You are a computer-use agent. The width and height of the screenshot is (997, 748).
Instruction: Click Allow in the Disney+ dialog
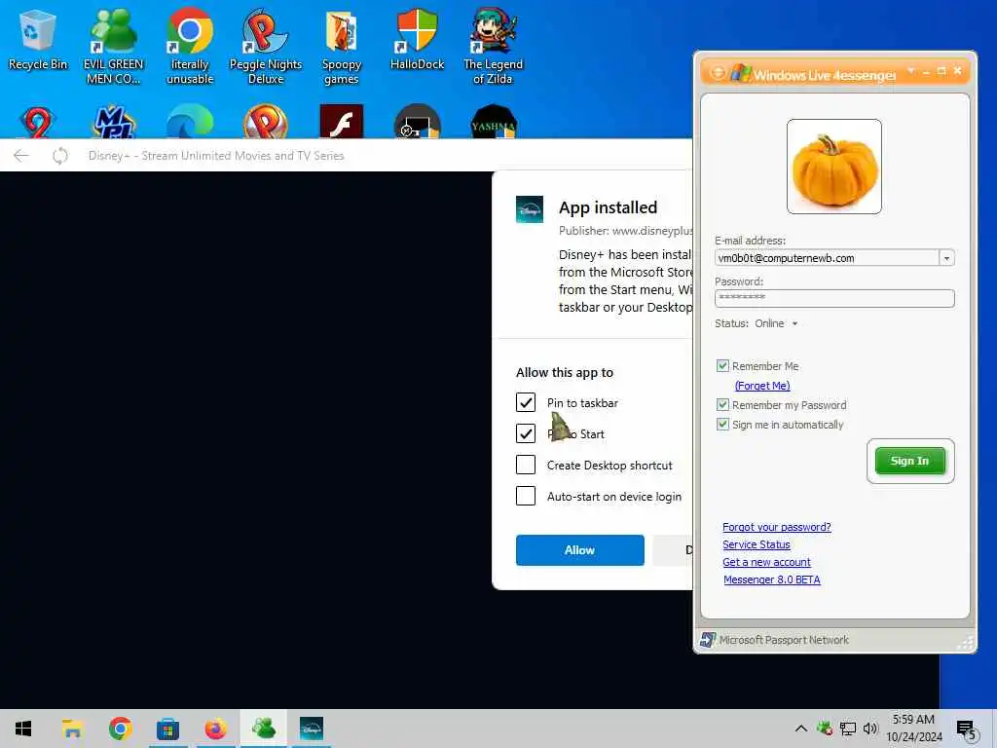click(580, 550)
